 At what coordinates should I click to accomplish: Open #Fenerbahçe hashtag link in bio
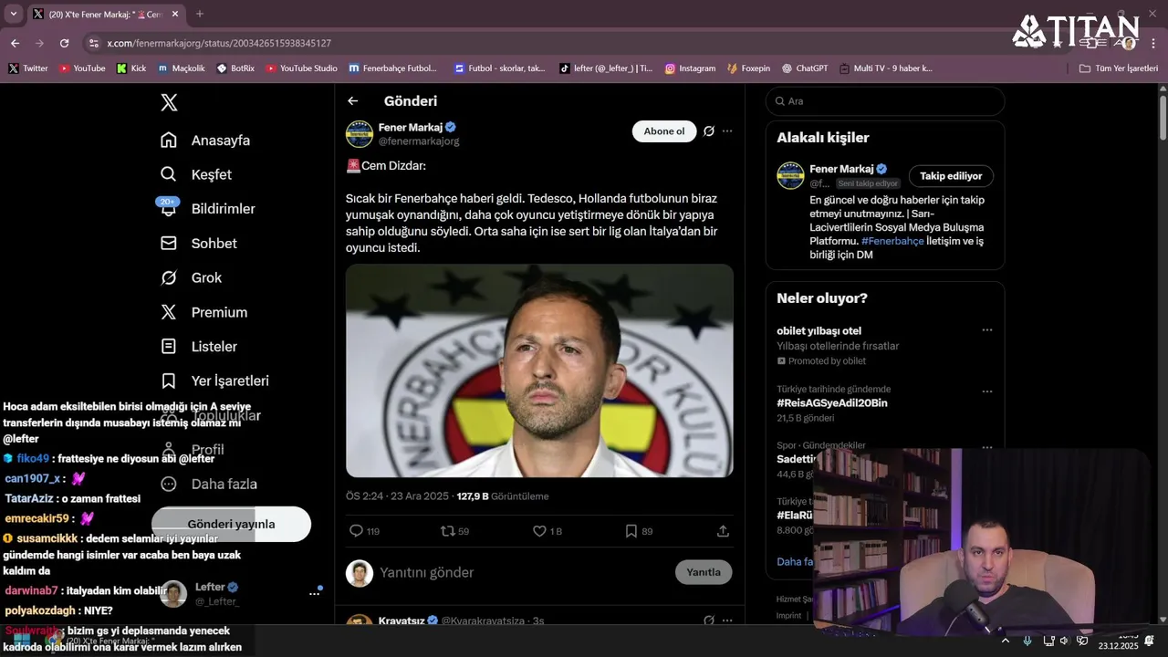[892, 241]
